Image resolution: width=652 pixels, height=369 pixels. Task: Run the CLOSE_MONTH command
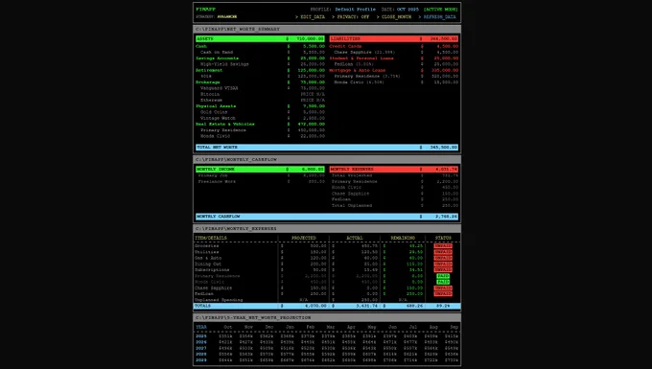(x=394, y=17)
